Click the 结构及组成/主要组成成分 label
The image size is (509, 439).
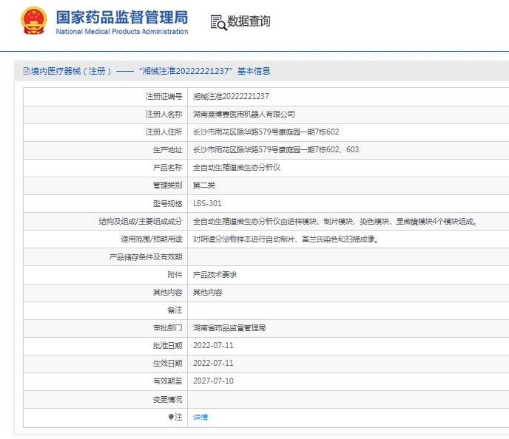(x=141, y=222)
